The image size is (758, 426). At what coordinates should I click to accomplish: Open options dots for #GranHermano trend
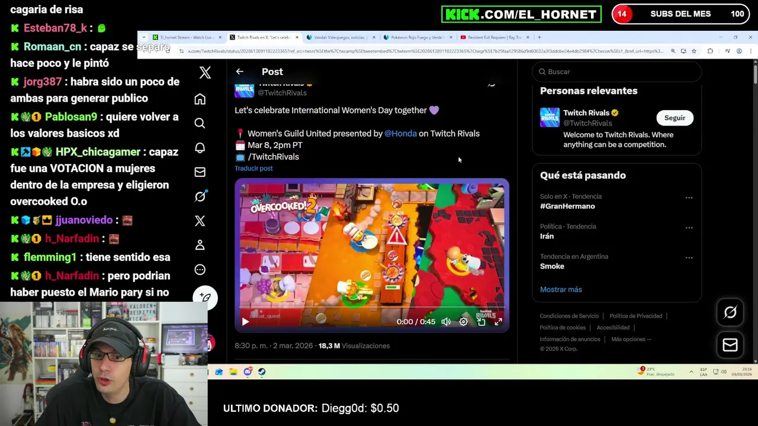[689, 198]
